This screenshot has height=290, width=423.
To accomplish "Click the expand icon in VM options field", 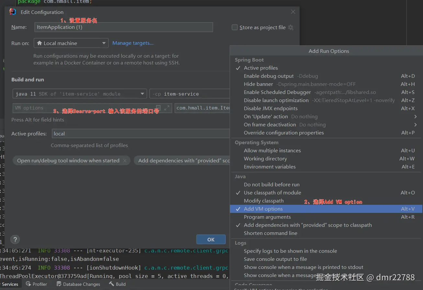I will (x=167, y=108).
